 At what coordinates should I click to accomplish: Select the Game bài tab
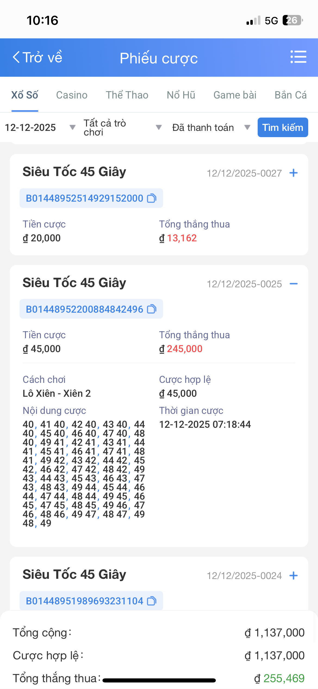click(235, 95)
